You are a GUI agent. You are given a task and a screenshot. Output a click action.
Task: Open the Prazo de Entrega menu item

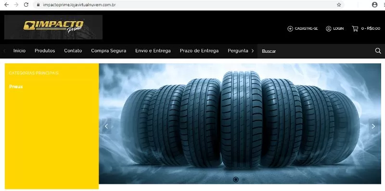(x=199, y=51)
